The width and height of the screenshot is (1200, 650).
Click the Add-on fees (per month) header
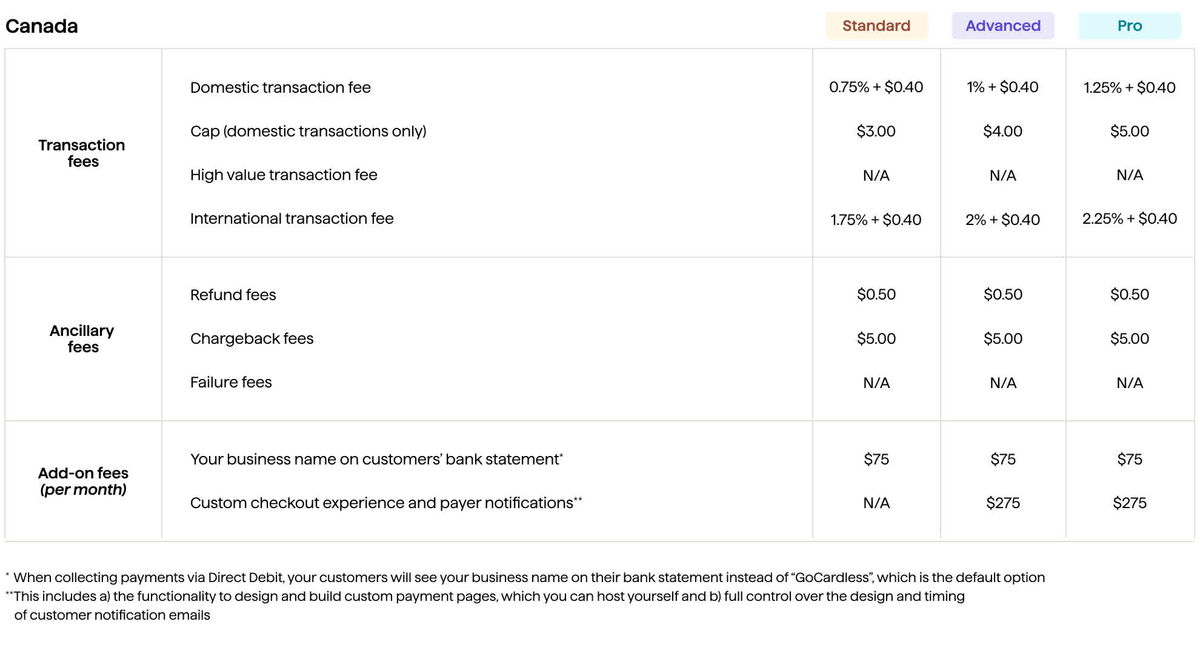point(83,481)
